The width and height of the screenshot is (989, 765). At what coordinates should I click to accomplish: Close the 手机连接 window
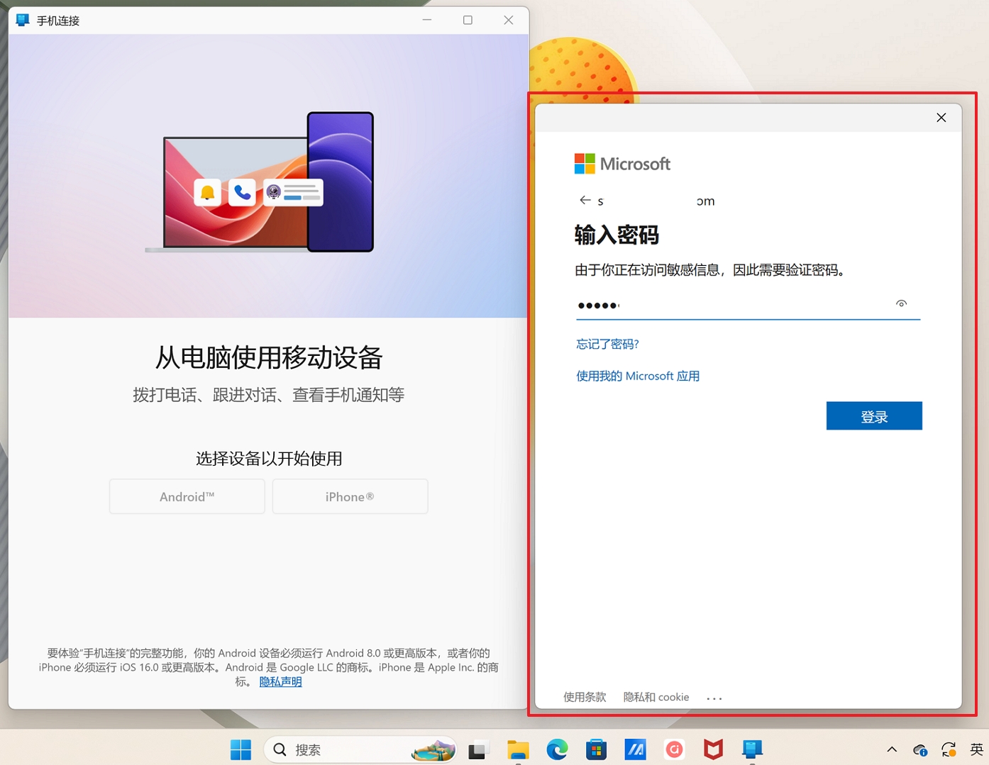(x=509, y=20)
